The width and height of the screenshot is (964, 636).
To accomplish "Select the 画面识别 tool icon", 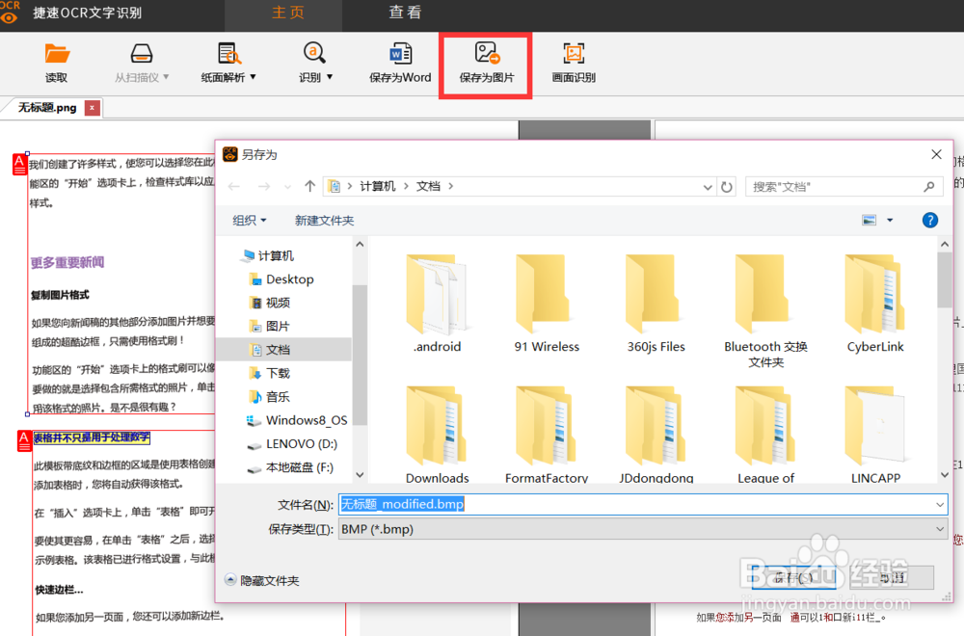I will click(x=574, y=54).
